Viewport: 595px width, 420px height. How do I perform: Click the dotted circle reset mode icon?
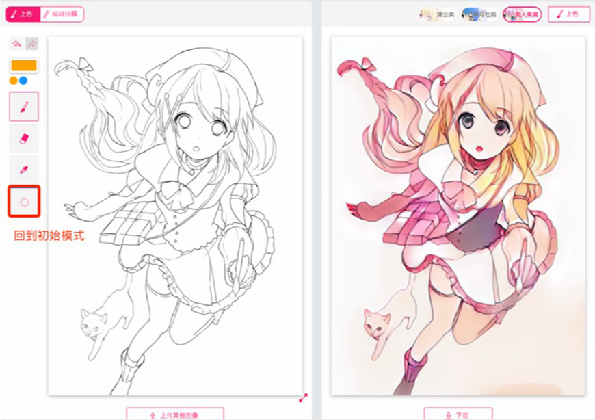pyautogui.click(x=24, y=201)
